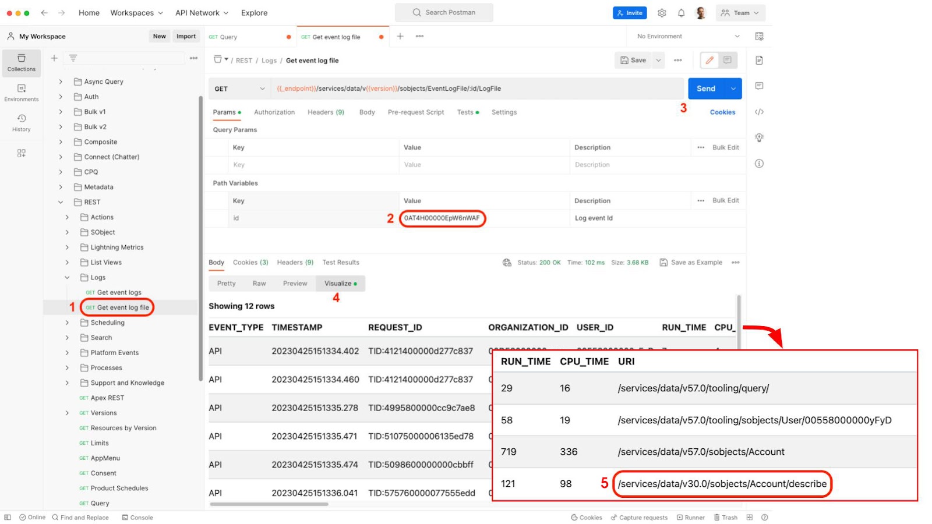Switch to the Pre-request Script tab
This screenshot has height=524, width=932.
[x=416, y=112]
